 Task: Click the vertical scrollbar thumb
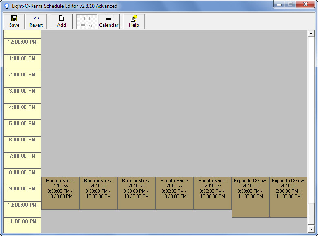311,214
